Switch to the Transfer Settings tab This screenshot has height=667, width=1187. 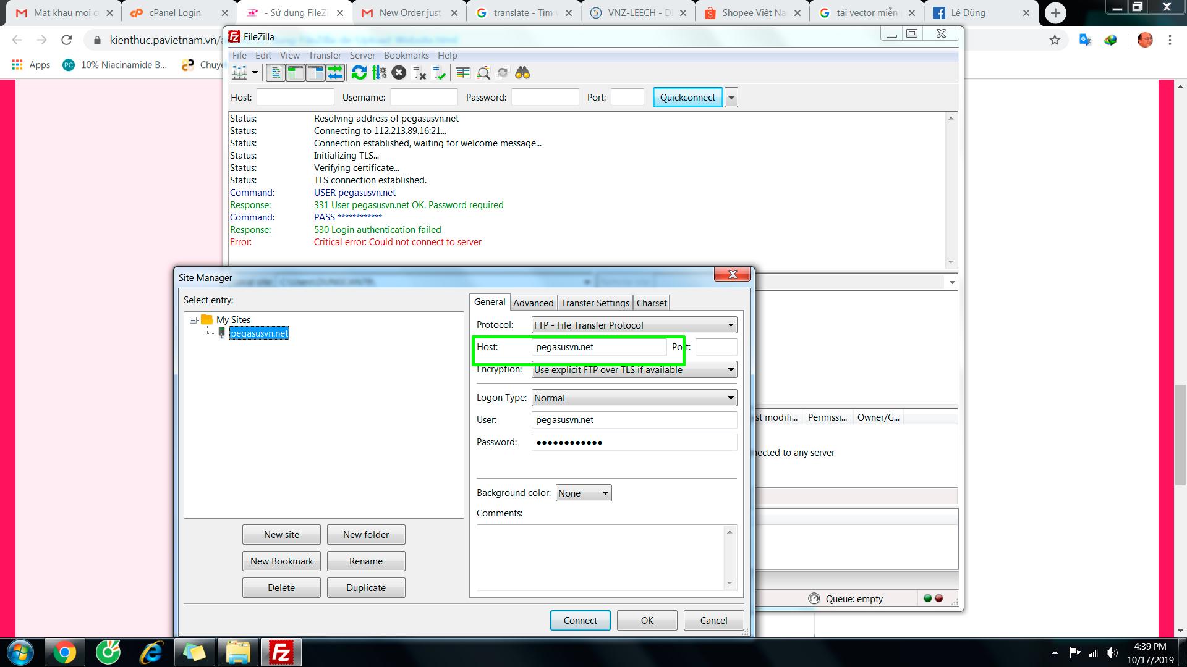[x=595, y=303]
